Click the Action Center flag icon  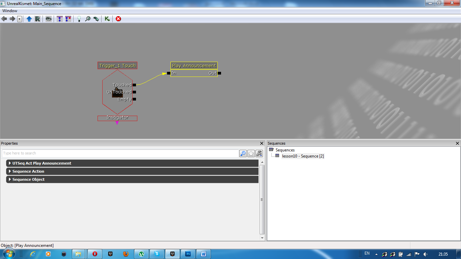[417, 254]
